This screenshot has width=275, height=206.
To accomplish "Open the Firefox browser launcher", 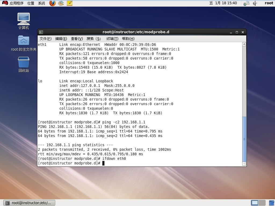I will tap(52, 3).
